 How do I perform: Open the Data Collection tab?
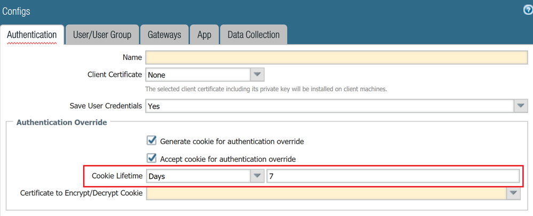pos(253,35)
